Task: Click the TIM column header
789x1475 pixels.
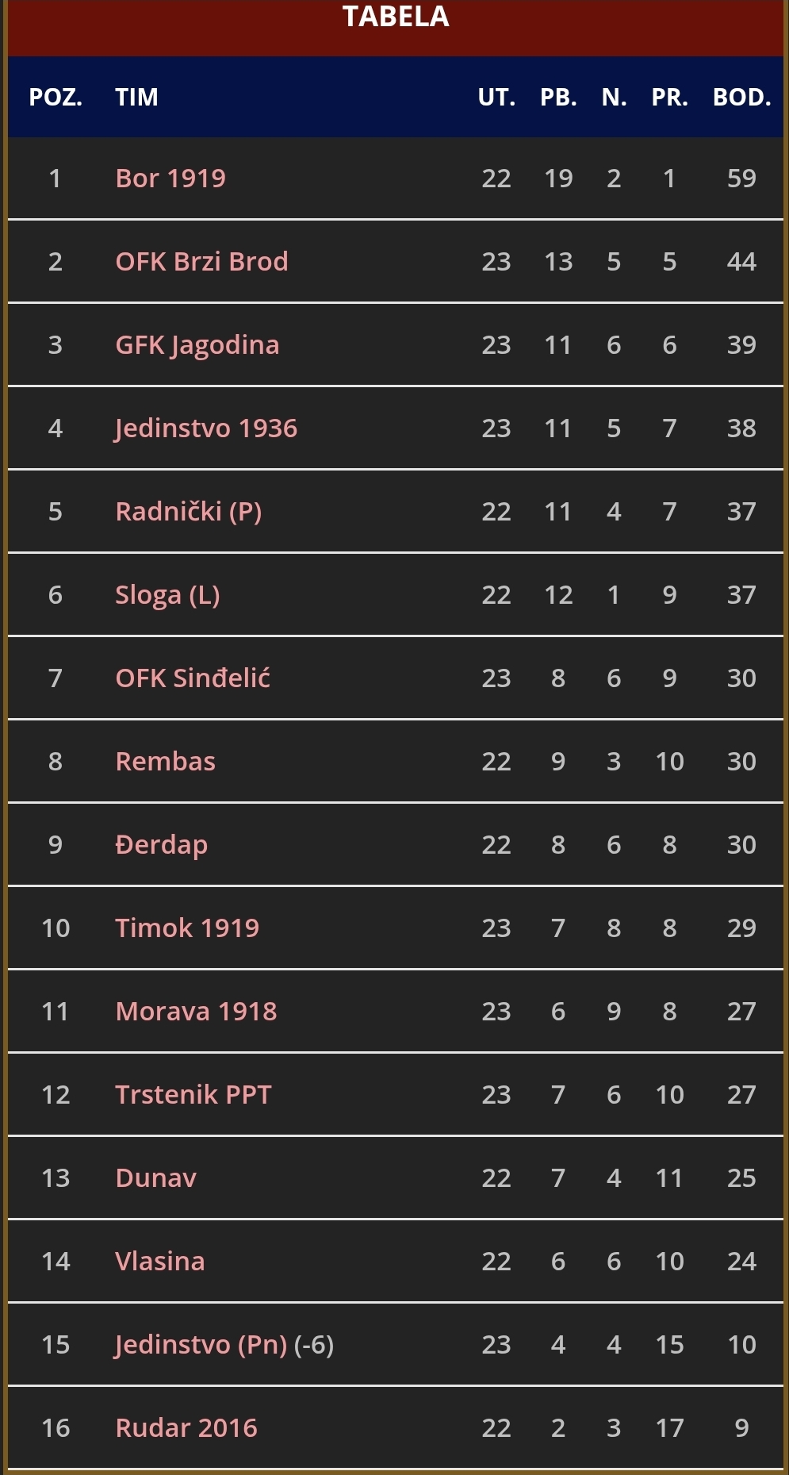Action: pos(136,98)
